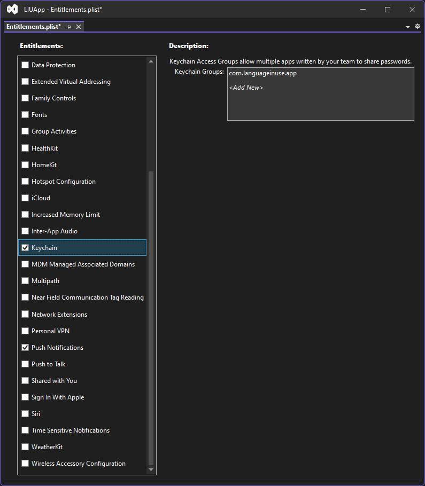The height and width of the screenshot is (486, 425).
Task: Check the Group Activities entitlement
Action: pos(25,131)
